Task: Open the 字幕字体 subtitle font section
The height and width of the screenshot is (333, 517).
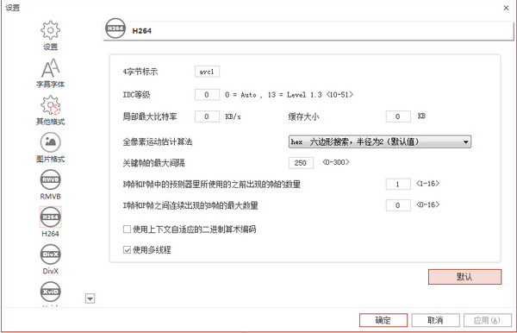Action: (51, 73)
